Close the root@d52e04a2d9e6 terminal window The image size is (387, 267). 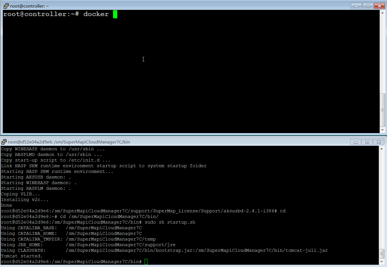(x=379, y=142)
